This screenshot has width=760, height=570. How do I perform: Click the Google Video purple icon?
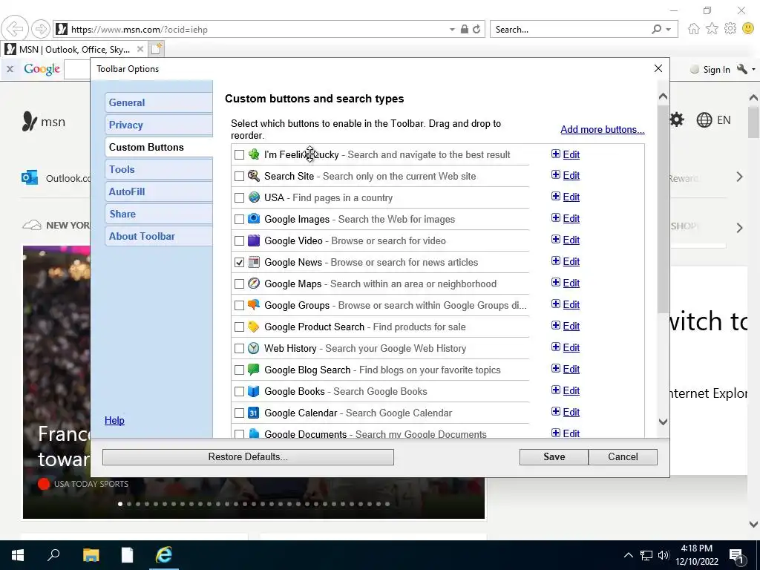pos(254,240)
